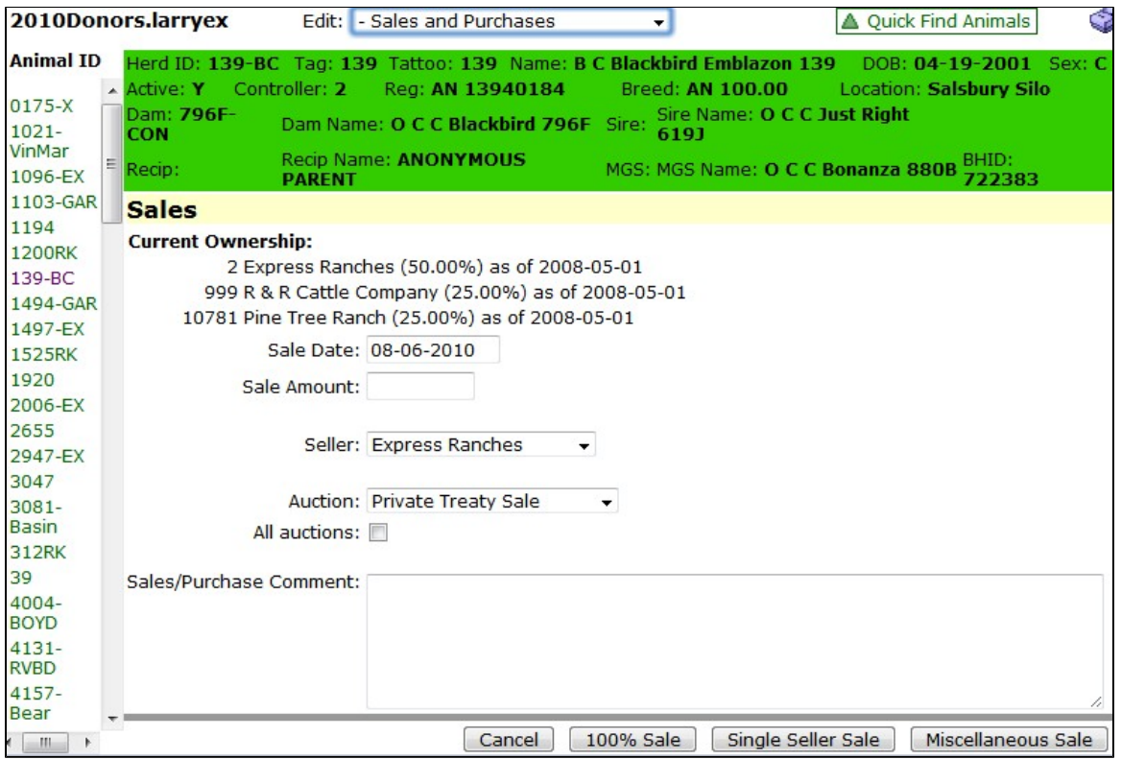Click the Miscellaneous Sale button
This screenshot has width=1121, height=759.
click(x=1009, y=739)
